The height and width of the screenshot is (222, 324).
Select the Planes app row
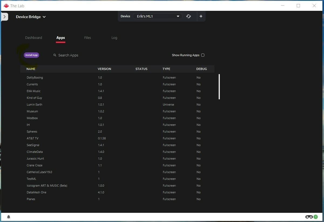pyautogui.click(x=117, y=199)
